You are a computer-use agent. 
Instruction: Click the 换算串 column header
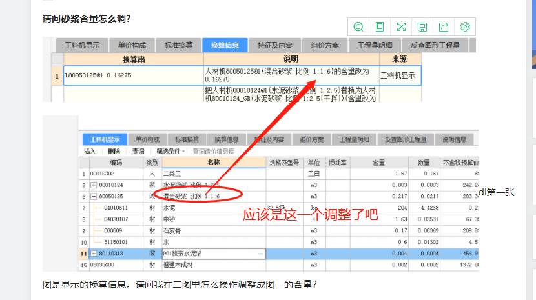(x=134, y=59)
